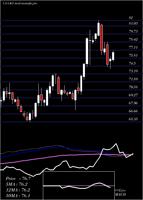Screen dimensions: 143x200
Task: Click the 69.27 price axis label
Action: coord(133,95)
